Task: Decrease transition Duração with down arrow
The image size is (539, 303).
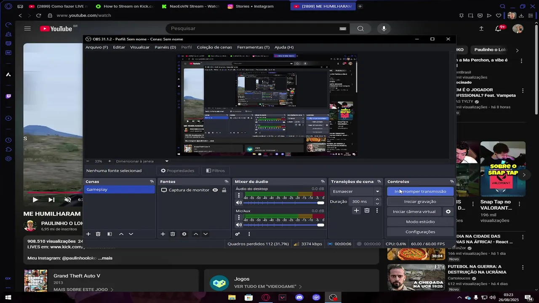Action: [377, 204]
